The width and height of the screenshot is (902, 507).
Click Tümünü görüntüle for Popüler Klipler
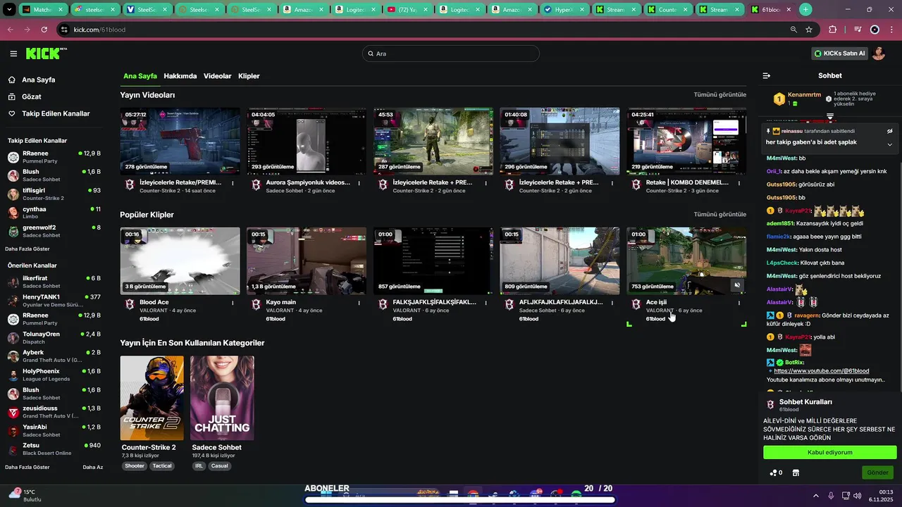[x=719, y=214]
